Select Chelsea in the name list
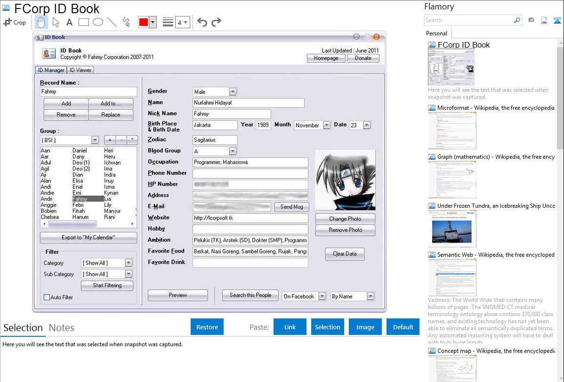The image size is (564, 382). click(49, 217)
